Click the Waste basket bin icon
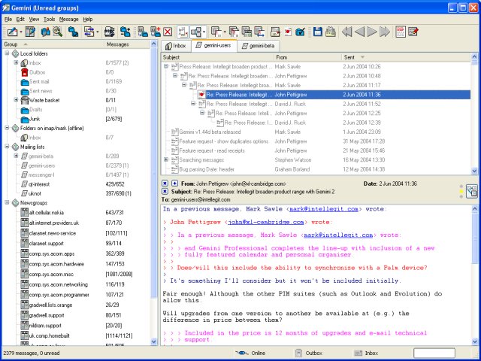Screen dimensions: 481x361 click(25, 100)
